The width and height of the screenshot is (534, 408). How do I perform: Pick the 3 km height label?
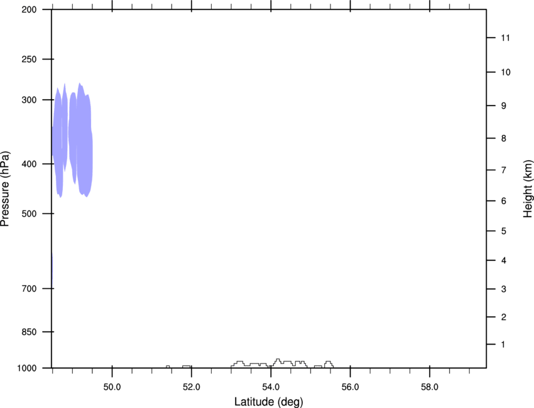click(x=504, y=289)
